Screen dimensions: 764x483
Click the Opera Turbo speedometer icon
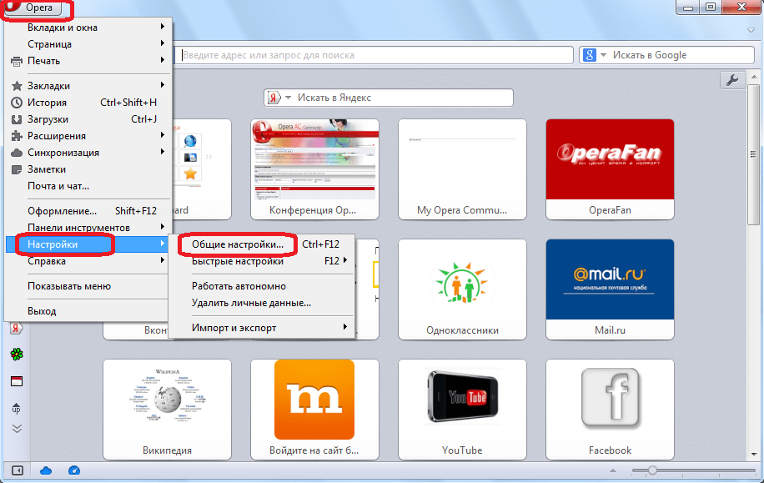74,470
